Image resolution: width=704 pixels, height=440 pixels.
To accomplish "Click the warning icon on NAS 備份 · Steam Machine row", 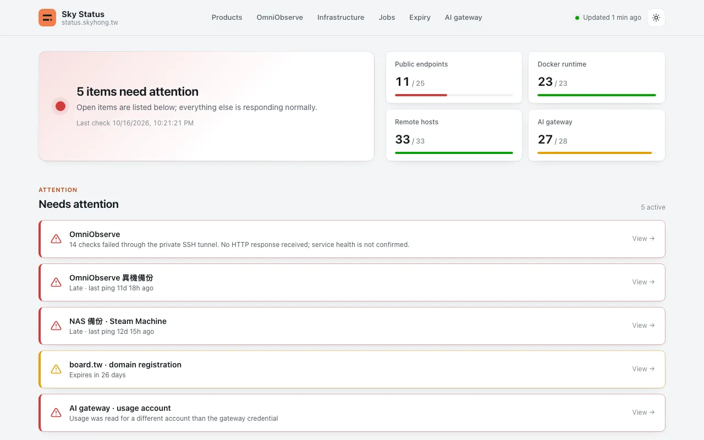I will [x=56, y=326].
